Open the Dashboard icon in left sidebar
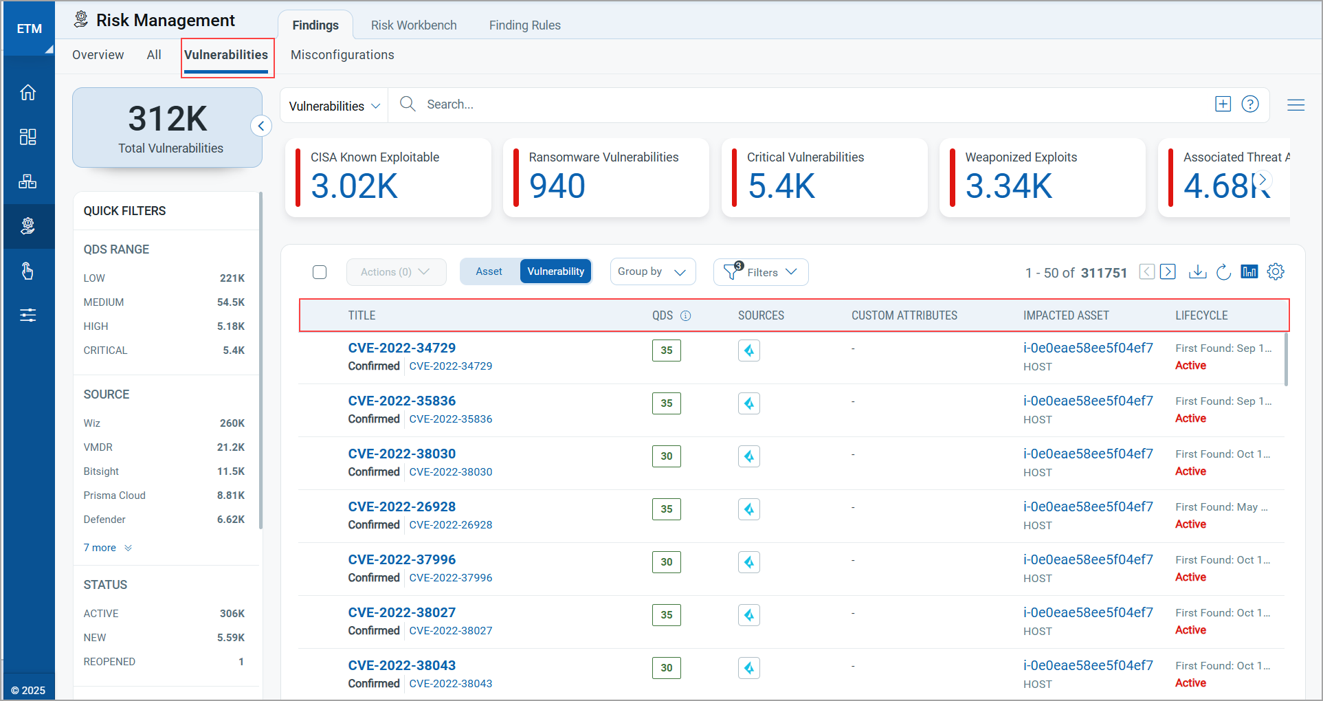Screen dimensions: 1323x701 pyautogui.click(x=27, y=137)
